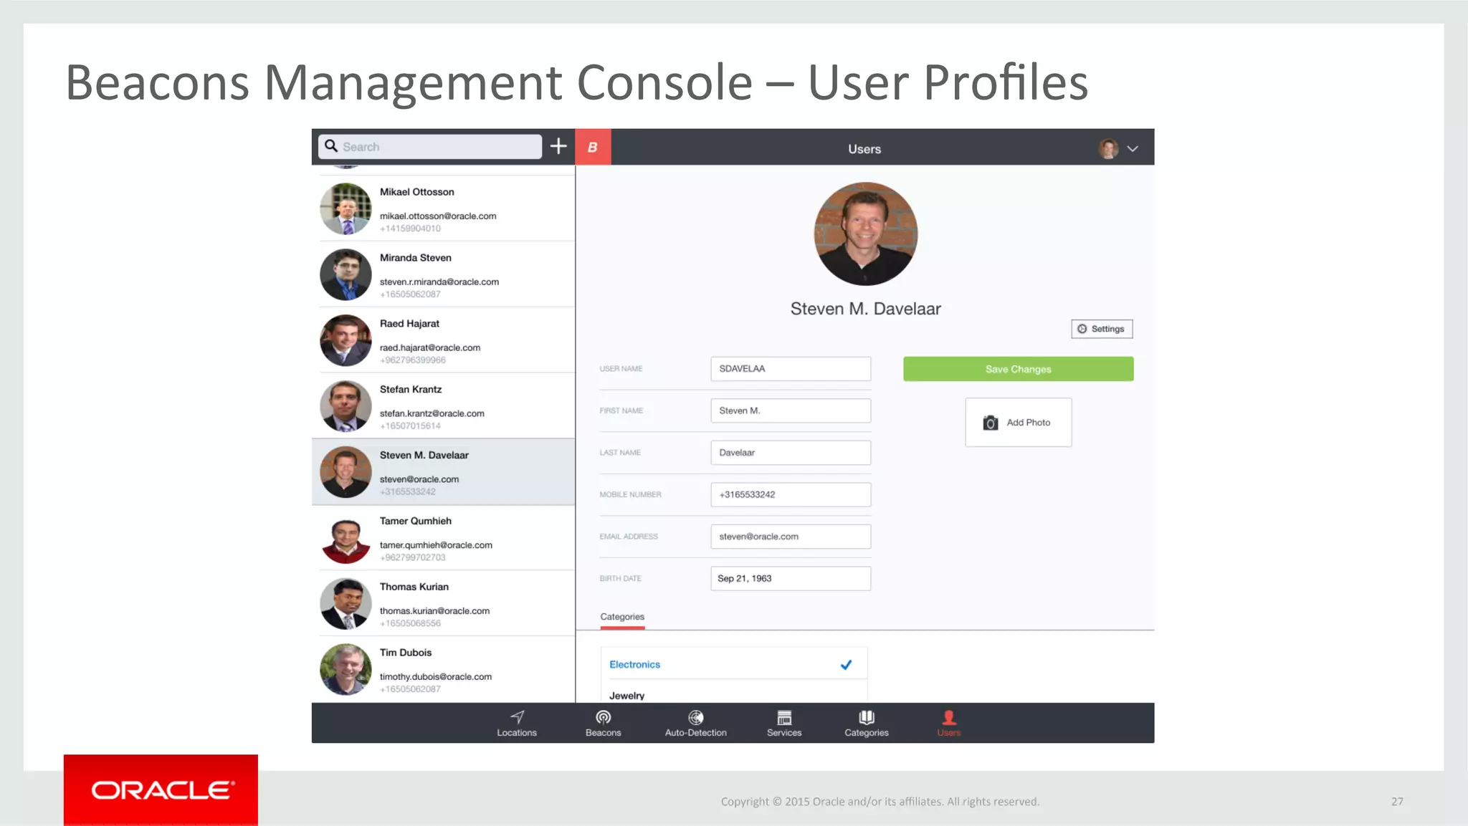Edit the Mobile Number field

point(791,494)
